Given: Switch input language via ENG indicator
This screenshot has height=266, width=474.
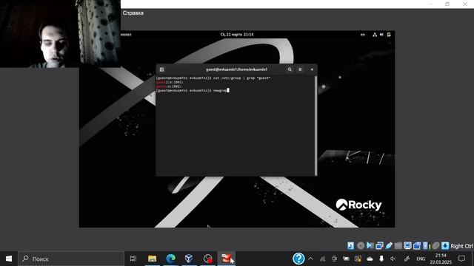Looking at the screenshot, I should [421, 259].
